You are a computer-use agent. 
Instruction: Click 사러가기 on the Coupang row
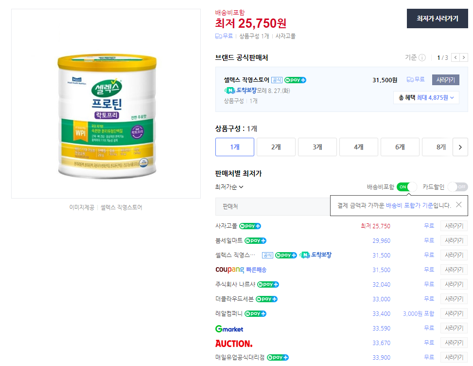(x=453, y=270)
